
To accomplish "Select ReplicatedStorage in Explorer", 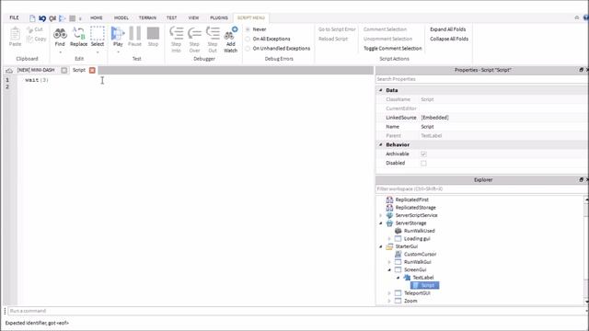I will click(x=415, y=208).
